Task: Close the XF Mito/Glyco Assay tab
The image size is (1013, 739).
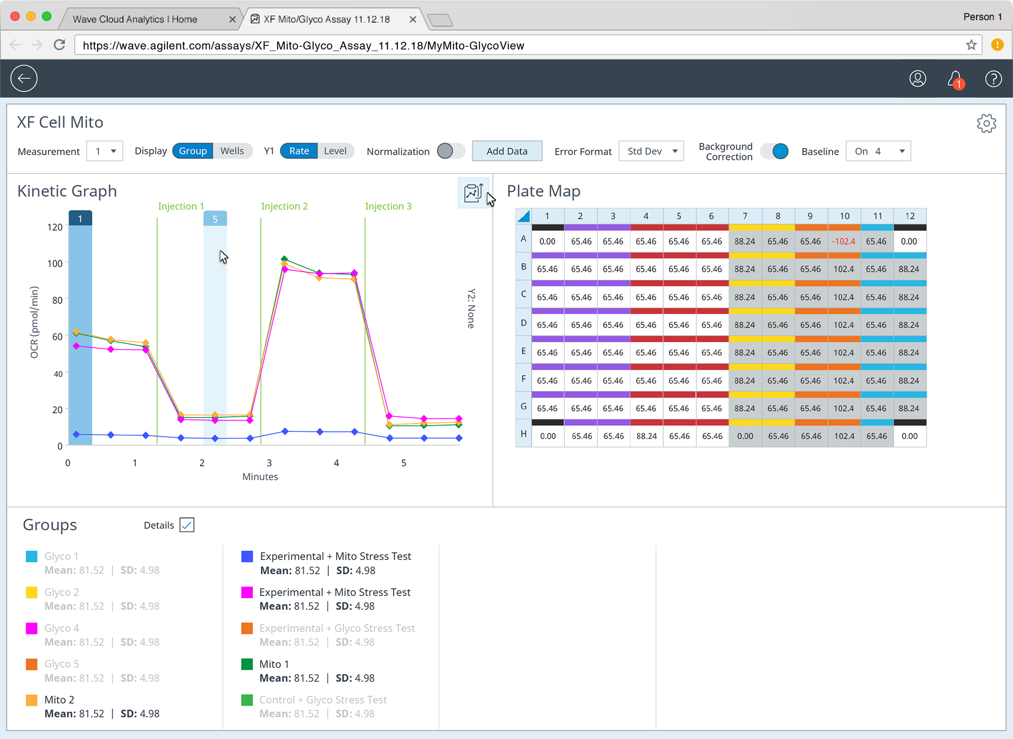Action: click(x=413, y=20)
